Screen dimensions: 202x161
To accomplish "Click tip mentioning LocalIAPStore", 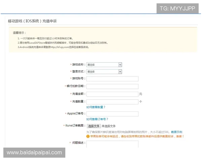I will point(63,43).
